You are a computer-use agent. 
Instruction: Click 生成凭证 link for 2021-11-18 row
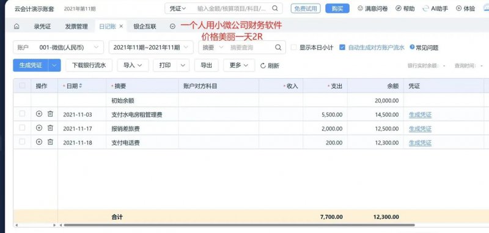pyautogui.click(x=420, y=143)
